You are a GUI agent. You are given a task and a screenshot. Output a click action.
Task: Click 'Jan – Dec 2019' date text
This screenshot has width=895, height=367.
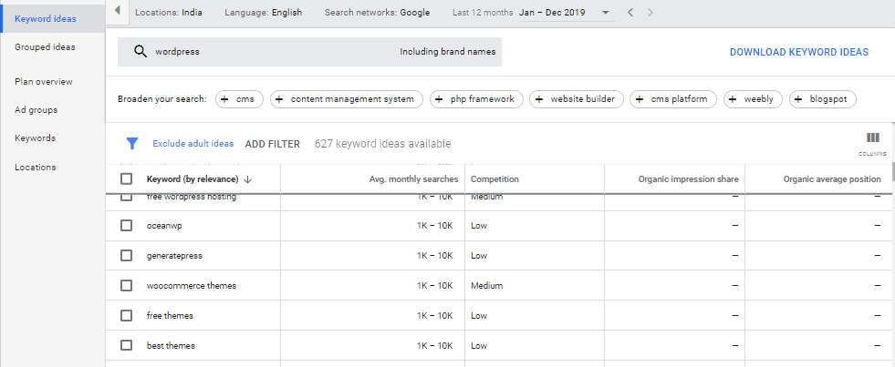pos(552,13)
